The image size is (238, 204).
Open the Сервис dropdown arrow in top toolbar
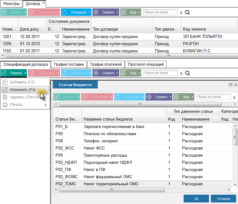point(117,12)
